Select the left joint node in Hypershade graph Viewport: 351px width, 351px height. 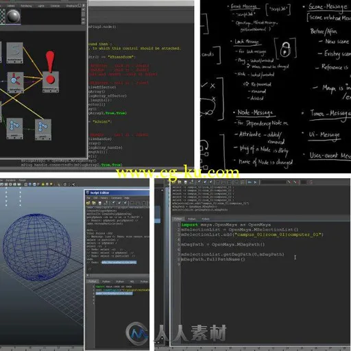14,128
